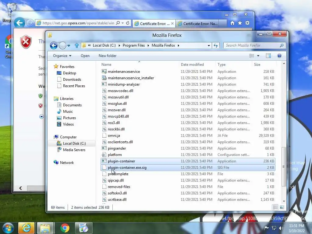This screenshot has width=312, height=234.
Task: Open the Windows Start menu
Action: click(8, 228)
